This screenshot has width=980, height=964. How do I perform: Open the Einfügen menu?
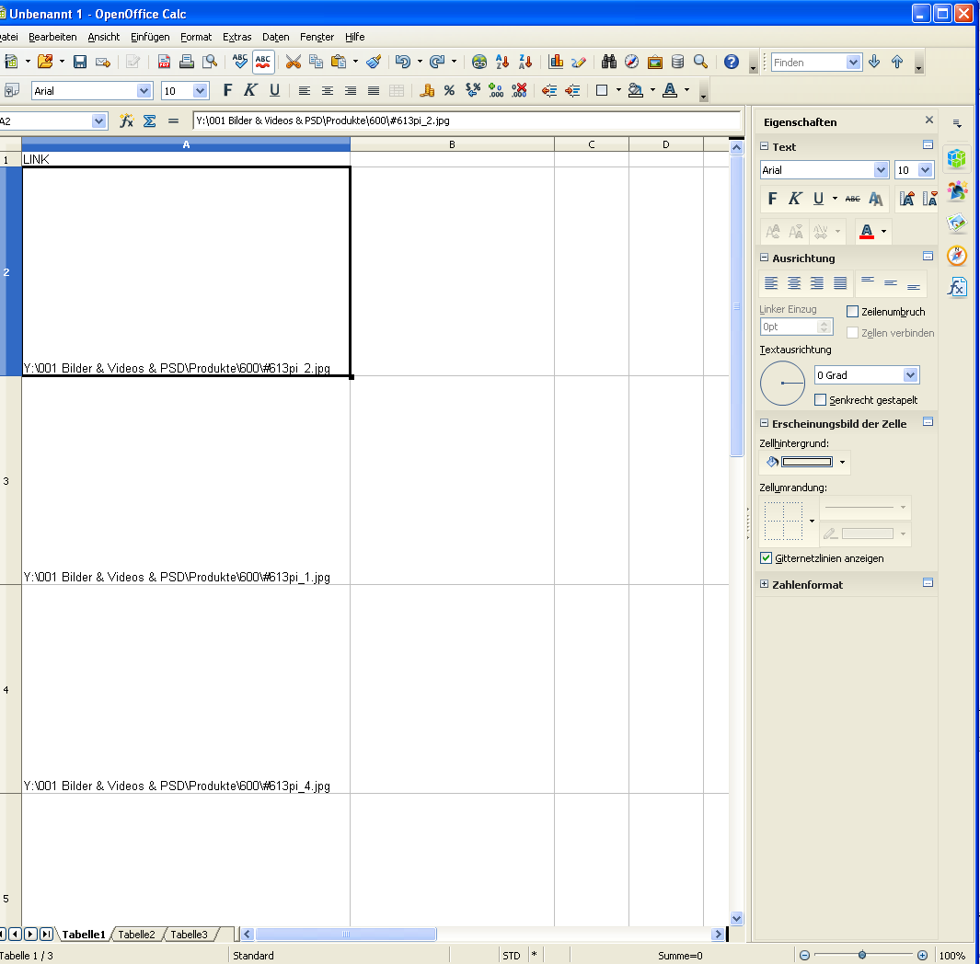pos(150,37)
